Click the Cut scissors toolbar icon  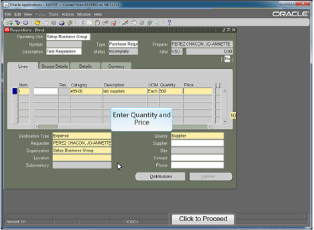coord(81,23)
